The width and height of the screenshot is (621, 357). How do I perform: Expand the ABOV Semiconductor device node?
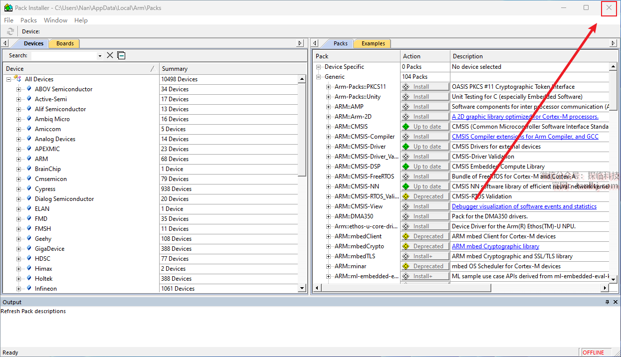[x=19, y=89]
